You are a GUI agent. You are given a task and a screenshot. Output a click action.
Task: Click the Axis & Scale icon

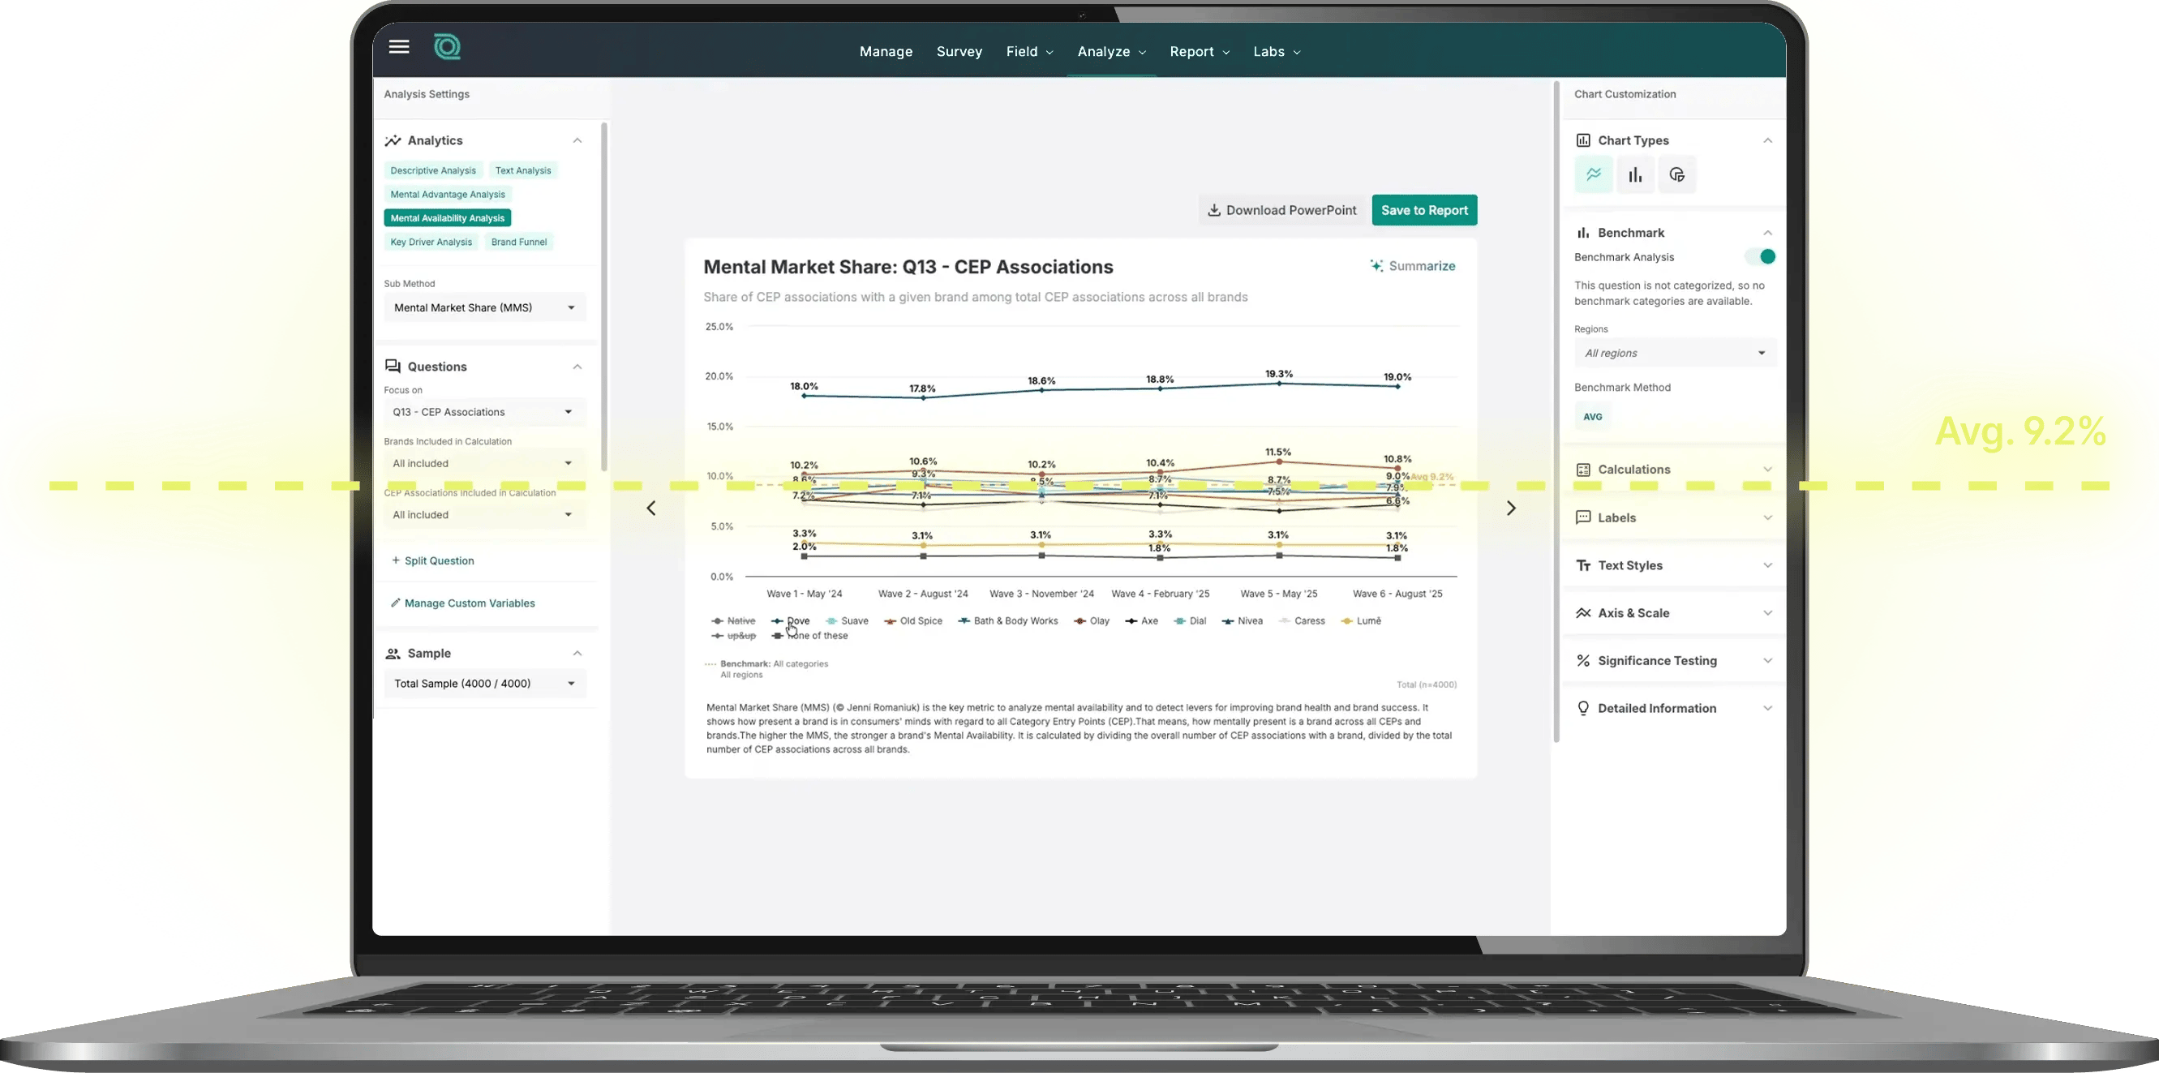pos(1582,613)
